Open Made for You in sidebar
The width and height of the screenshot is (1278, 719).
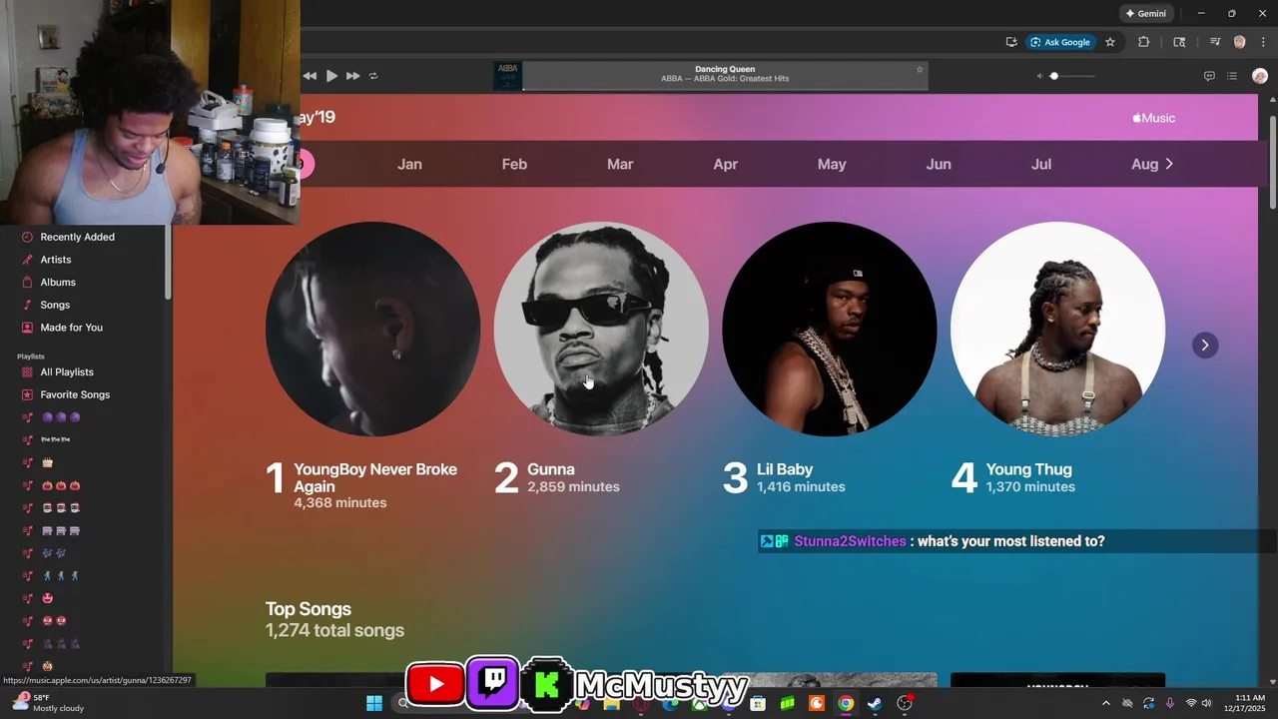[x=71, y=328]
